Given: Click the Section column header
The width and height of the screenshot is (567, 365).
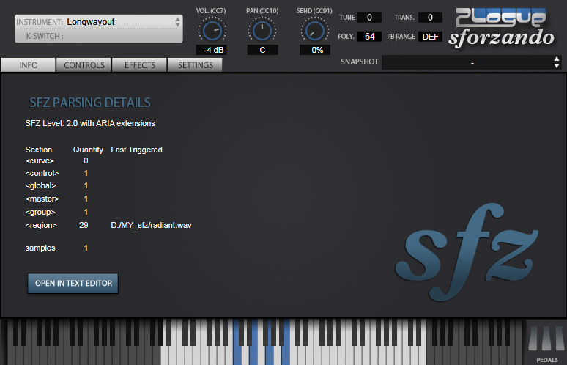Looking at the screenshot, I should click(39, 150).
